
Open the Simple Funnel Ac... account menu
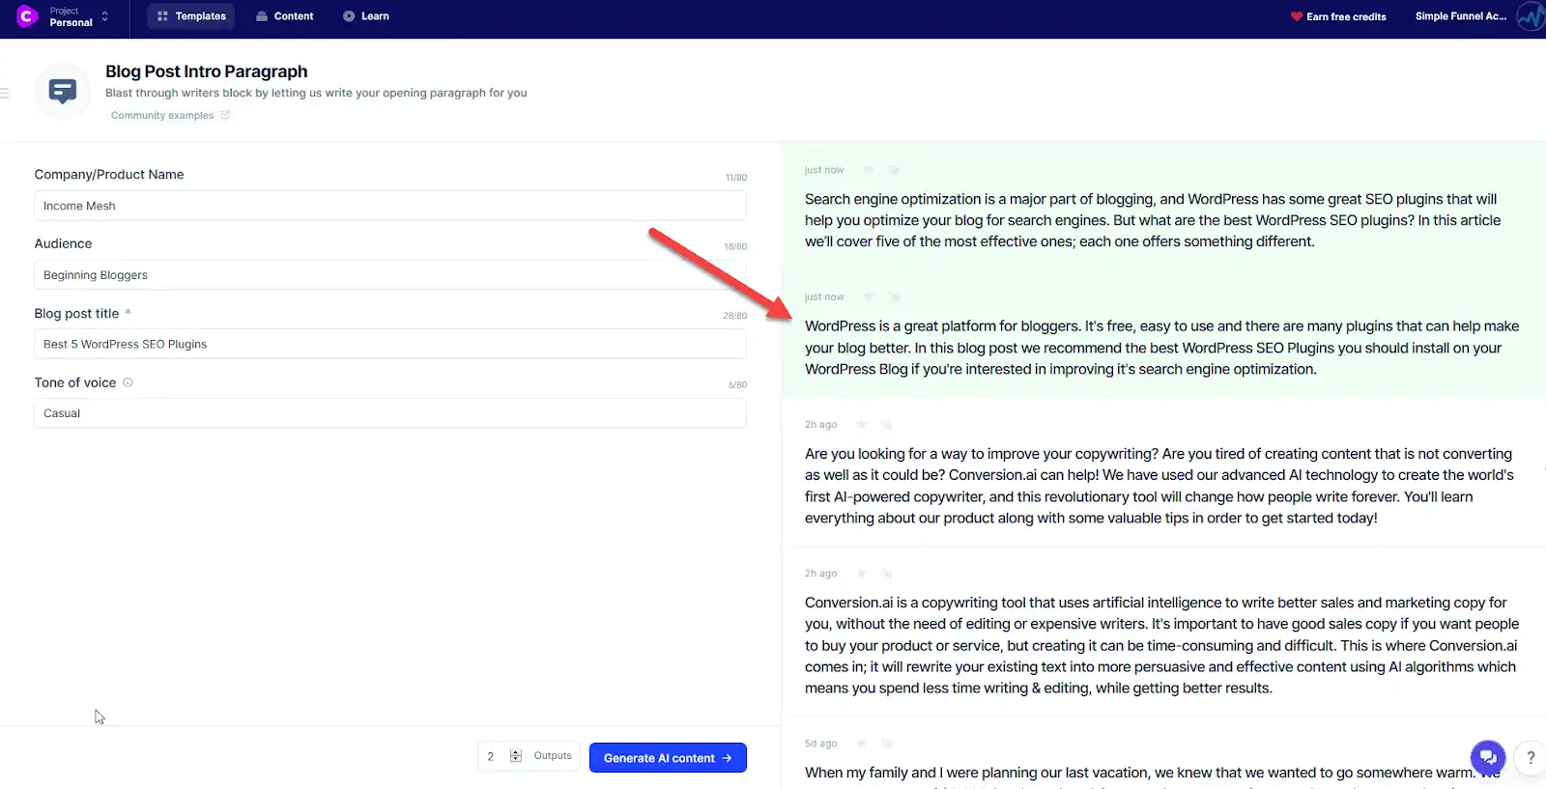pos(1460,16)
